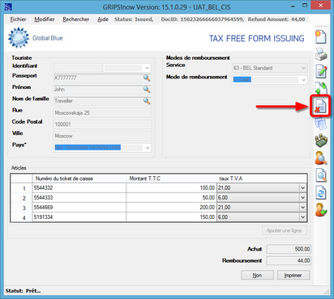Expand the Service dropdown
Viewport: 334px width, 299px height.
303,68
